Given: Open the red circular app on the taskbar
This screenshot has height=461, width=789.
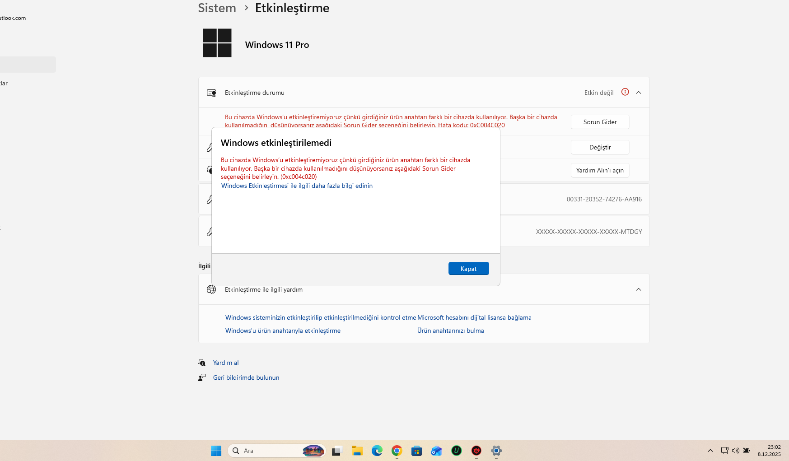Looking at the screenshot, I should click(x=476, y=451).
